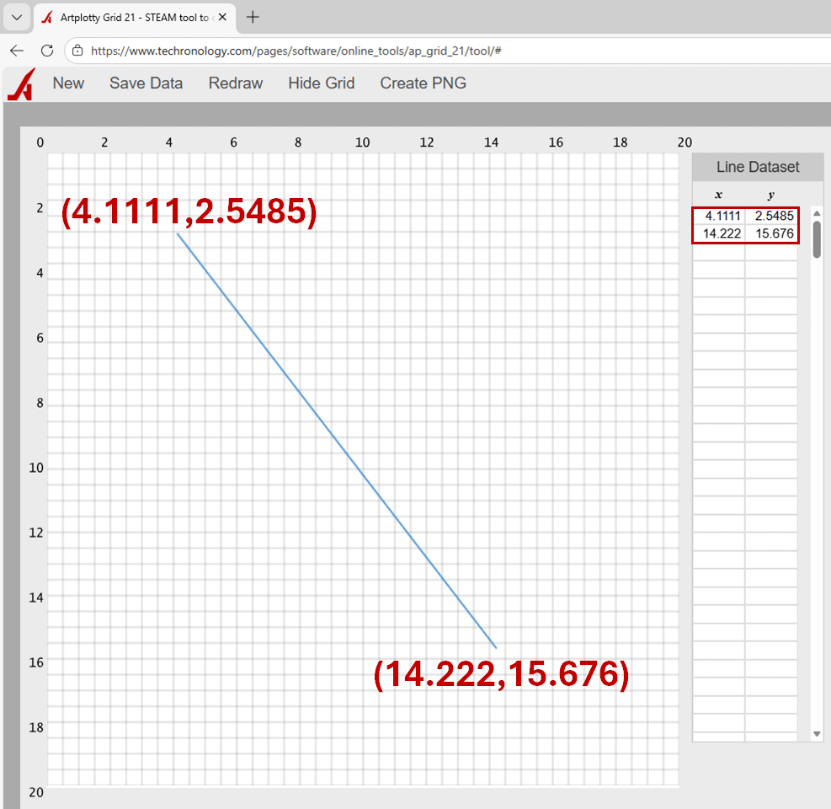Create PNG of the current plot

point(423,83)
